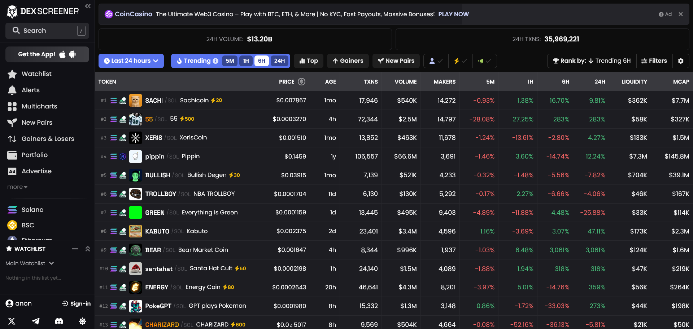This screenshot has width=693, height=329.
Task: Click PLAY NOW in the ad banner
Action: pos(453,14)
